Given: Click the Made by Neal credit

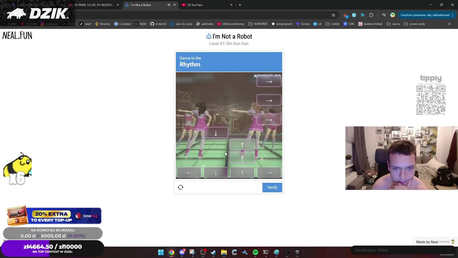Looking at the screenshot, I should (435, 242).
